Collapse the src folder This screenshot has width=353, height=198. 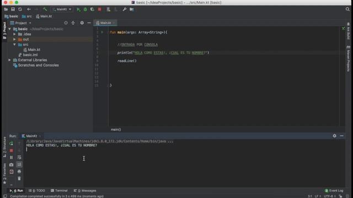pos(15,45)
